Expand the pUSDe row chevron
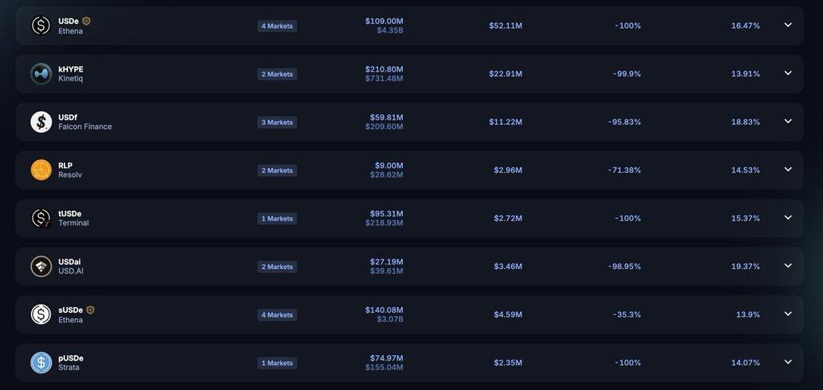Screen dimensions: 823x390 [788, 362]
